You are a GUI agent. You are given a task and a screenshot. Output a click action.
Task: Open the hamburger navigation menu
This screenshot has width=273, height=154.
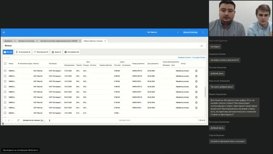click(x=4, y=33)
